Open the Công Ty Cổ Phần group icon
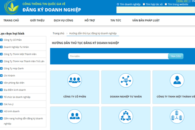 tap(75, 81)
